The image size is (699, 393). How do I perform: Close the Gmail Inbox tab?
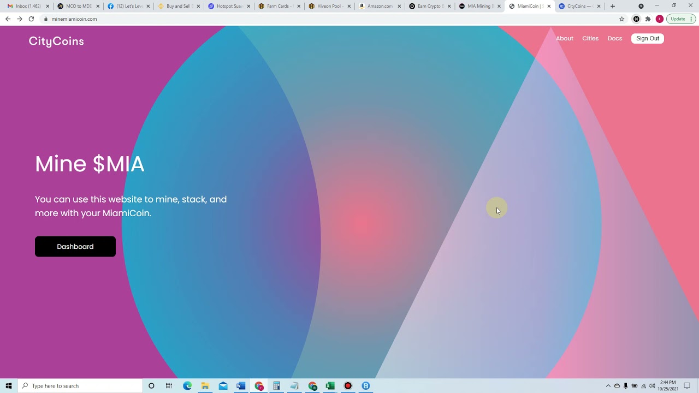(x=48, y=7)
